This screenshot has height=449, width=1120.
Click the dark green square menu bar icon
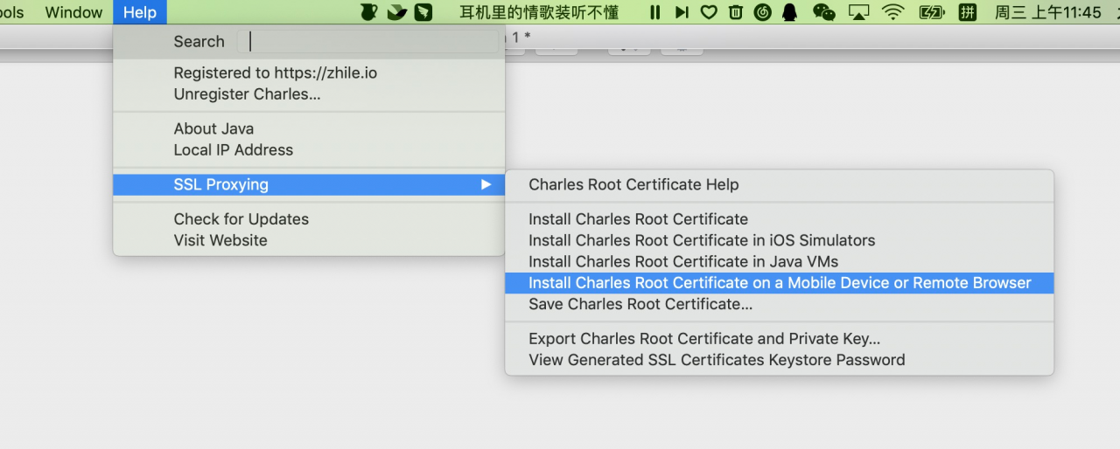point(423,12)
